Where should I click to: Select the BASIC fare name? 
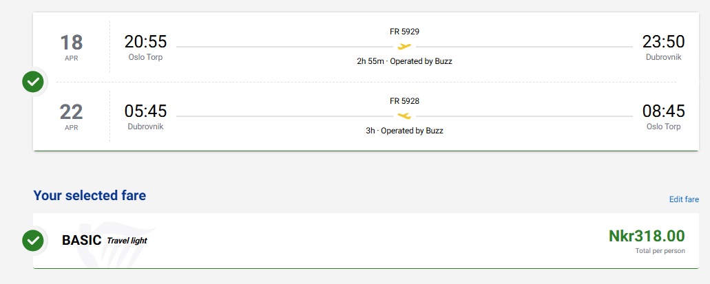tap(82, 240)
